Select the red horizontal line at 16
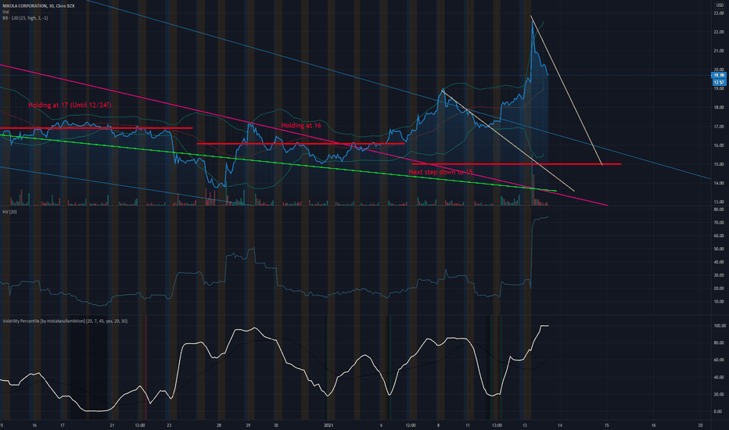This screenshot has width=729, height=430. 301,144
